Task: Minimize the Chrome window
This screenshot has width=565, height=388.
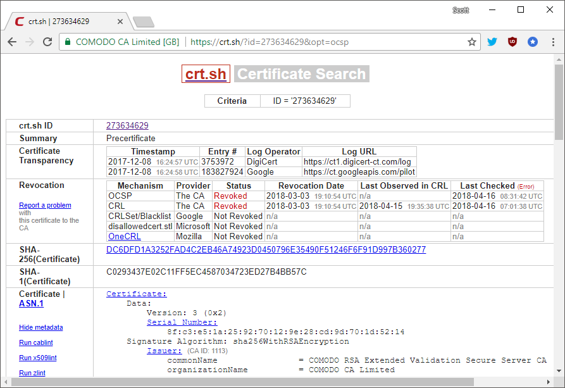Action: tap(492, 9)
